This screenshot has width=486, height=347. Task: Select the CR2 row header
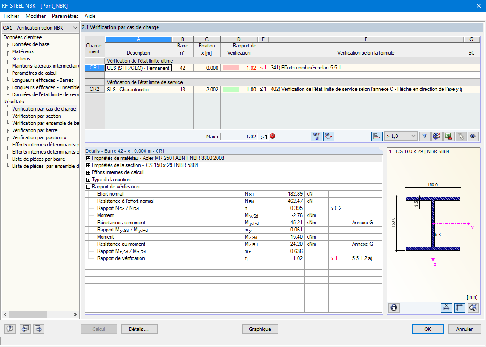click(95, 89)
